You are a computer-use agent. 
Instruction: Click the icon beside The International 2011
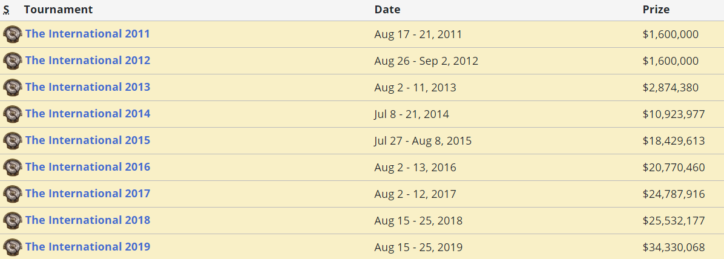point(13,34)
